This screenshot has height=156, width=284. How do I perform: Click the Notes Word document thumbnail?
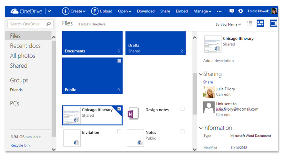pyautogui.click(x=135, y=138)
